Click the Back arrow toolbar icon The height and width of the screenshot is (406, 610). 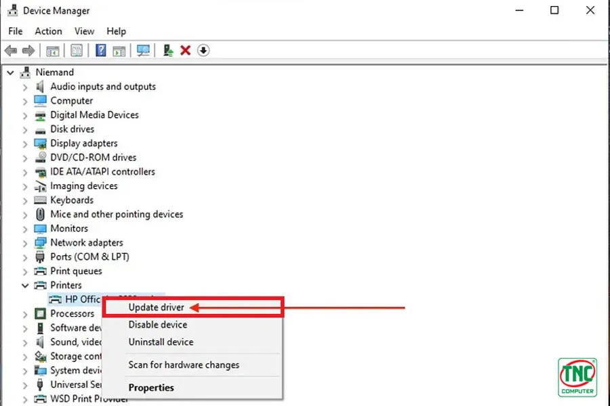(11, 51)
